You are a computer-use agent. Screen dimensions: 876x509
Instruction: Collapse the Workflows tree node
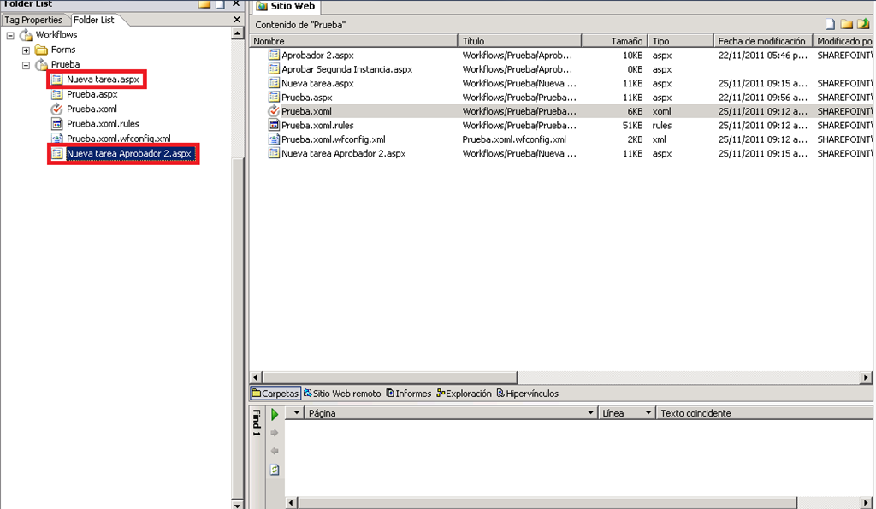click(x=10, y=35)
